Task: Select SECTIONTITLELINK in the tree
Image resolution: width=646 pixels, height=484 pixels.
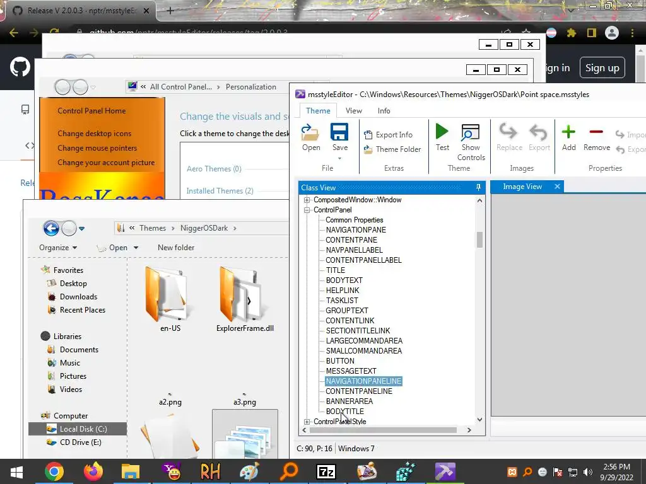Action: [x=358, y=330]
